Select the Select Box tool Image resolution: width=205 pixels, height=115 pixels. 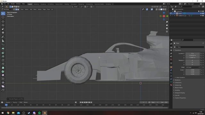(x=3, y=13)
